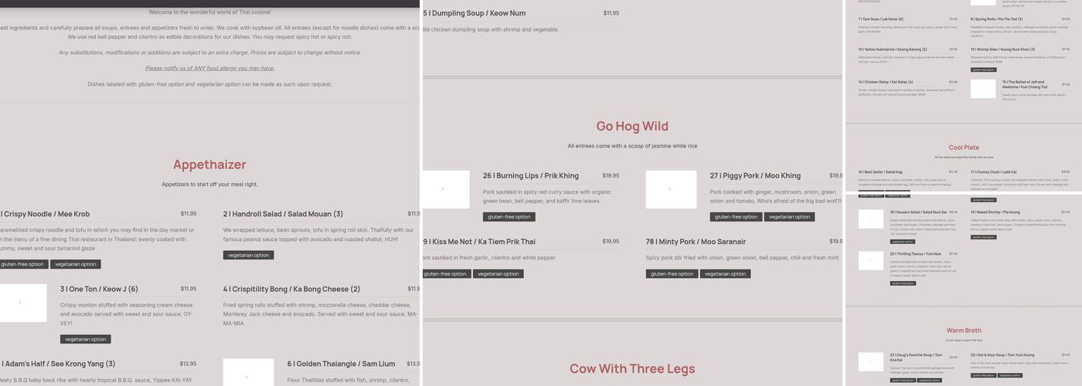Click the Appethaizer section heading
1082x386 pixels.
point(209,164)
